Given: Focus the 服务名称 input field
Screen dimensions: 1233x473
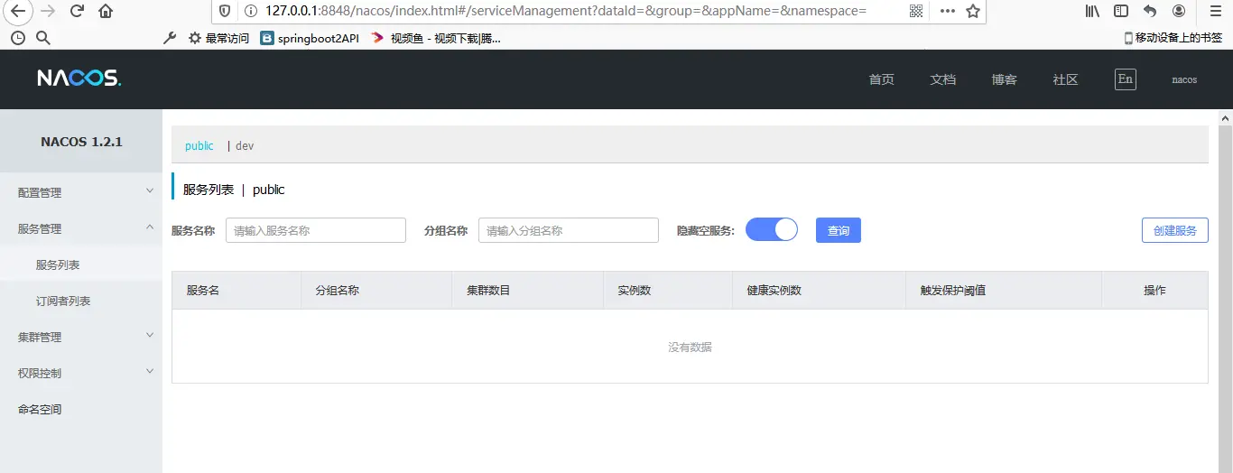Looking at the screenshot, I should click(x=316, y=230).
